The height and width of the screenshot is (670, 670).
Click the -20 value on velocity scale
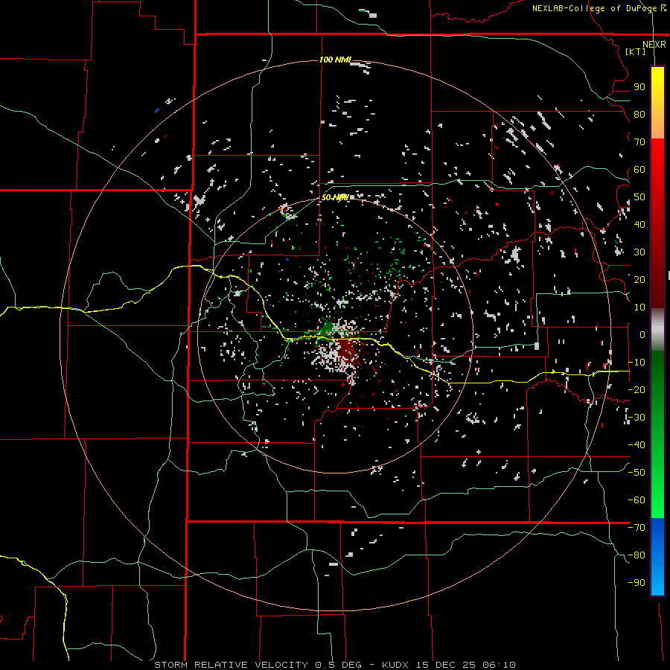point(636,389)
